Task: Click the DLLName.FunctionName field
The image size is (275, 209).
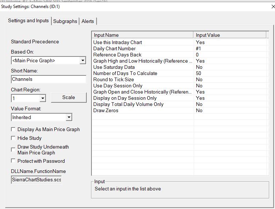Action: tap(36, 180)
